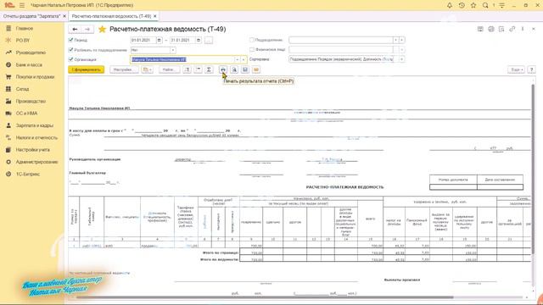Image resolution: width=543 pixels, height=305 pixels.
Task: Add report to favorites with the yellow star
Action: [102, 29]
